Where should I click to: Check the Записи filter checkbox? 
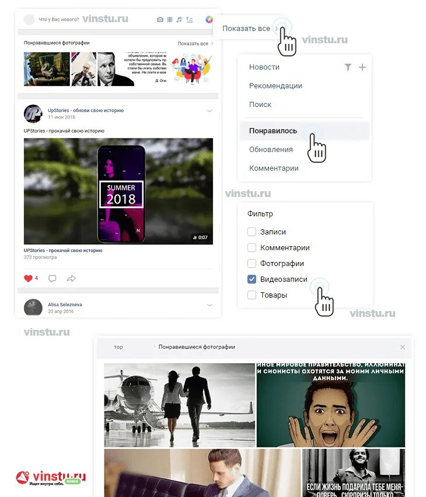[x=252, y=232]
